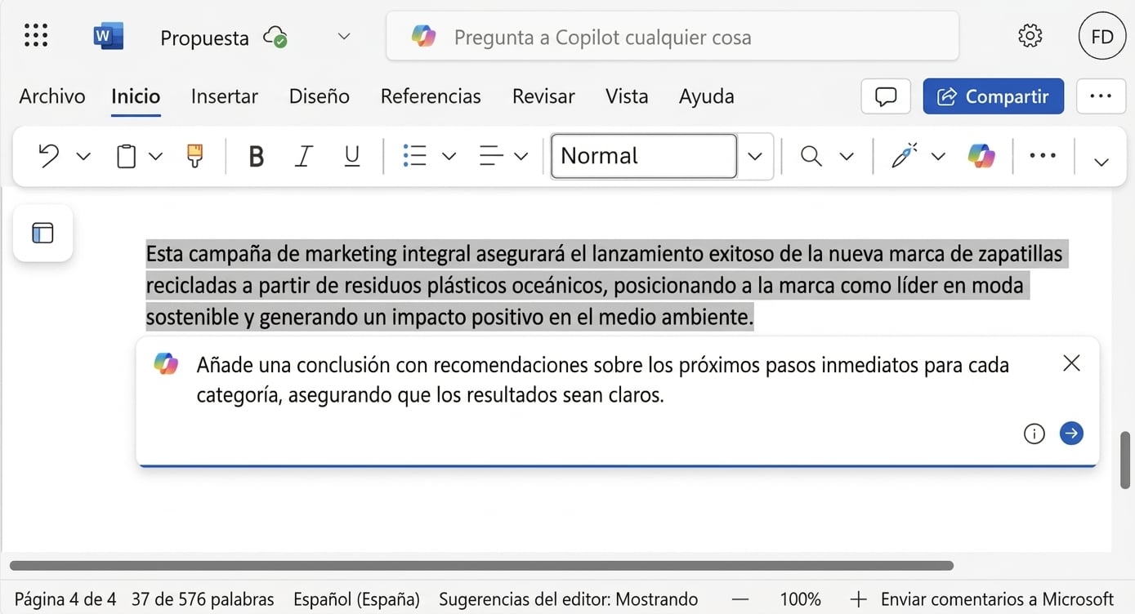Expand the undo history dropdown
Viewport: 1135px width, 614px height.
83,157
